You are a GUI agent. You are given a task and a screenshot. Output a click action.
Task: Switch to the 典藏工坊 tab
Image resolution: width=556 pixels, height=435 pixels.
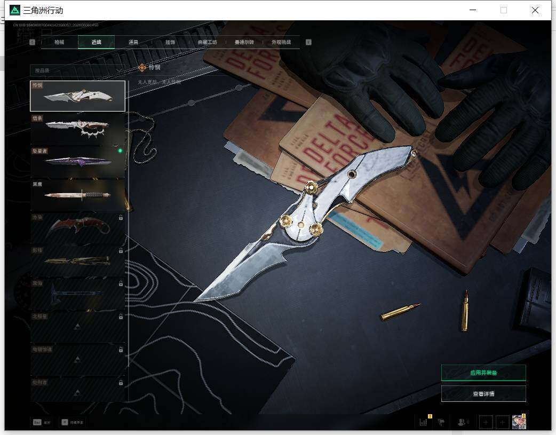[x=207, y=42]
